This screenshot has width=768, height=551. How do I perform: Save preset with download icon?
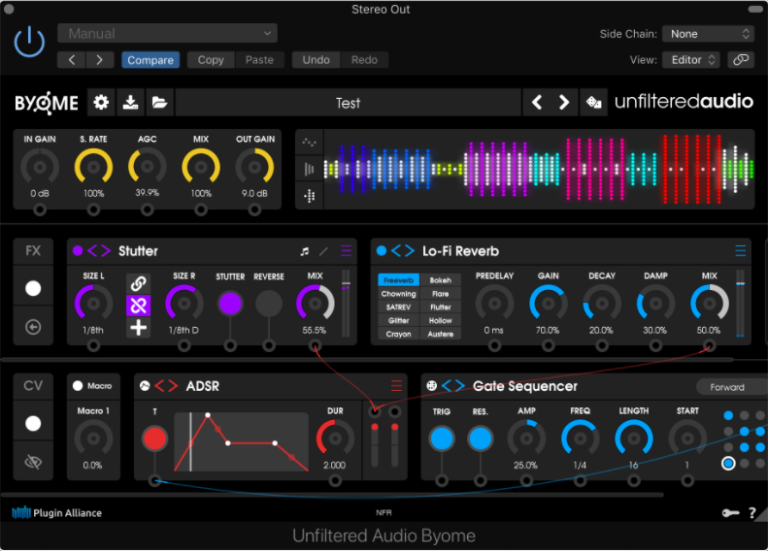point(130,102)
